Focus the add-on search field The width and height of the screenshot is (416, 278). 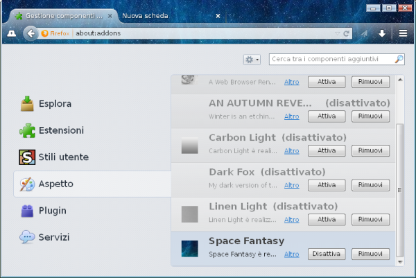coord(337,59)
